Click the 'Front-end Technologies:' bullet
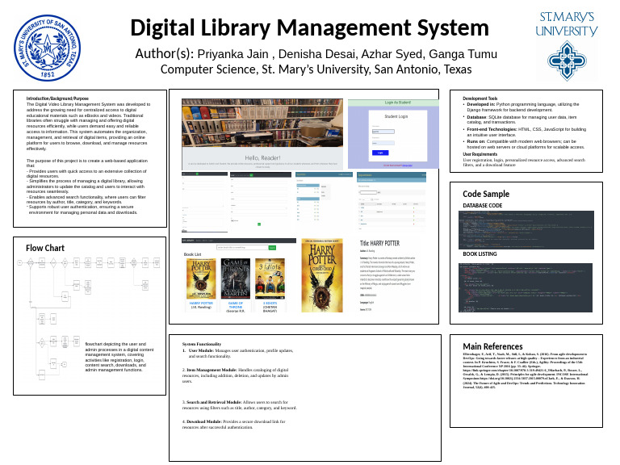Viewport: 620px width, 465px height. (x=525, y=132)
